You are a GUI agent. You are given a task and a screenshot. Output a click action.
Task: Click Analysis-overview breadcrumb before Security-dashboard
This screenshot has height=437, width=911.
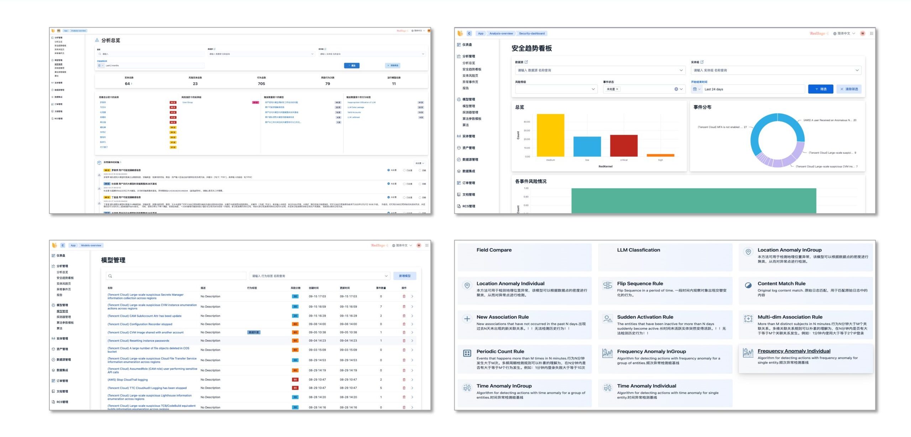(501, 33)
